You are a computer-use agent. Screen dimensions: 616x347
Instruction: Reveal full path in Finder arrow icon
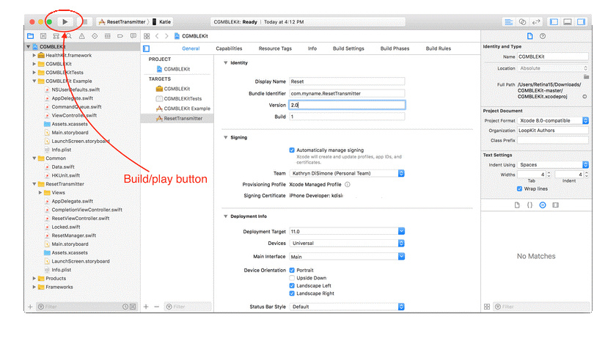pyautogui.click(x=584, y=97)
